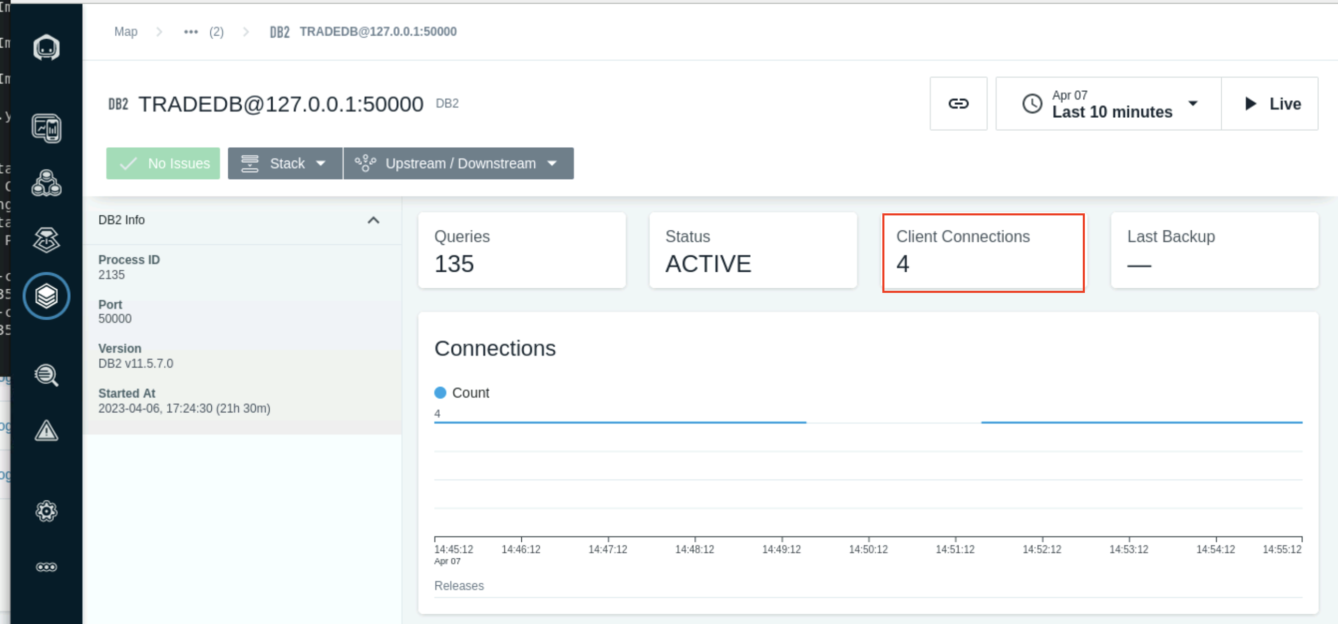Screen dimensions: 1338x624
Task: Toggle Live monitoring mode on
Action: click(x=1272, y=103)
